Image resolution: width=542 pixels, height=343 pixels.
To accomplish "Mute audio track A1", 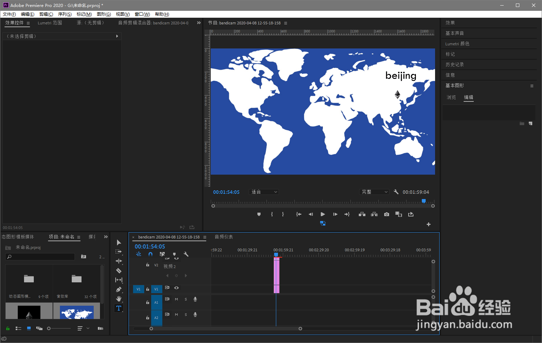I will point(176,299).
